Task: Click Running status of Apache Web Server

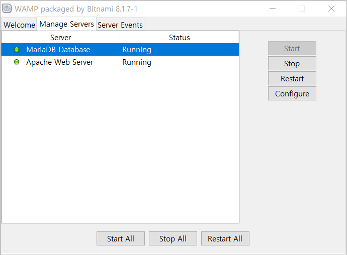Action: click(137, 62)
